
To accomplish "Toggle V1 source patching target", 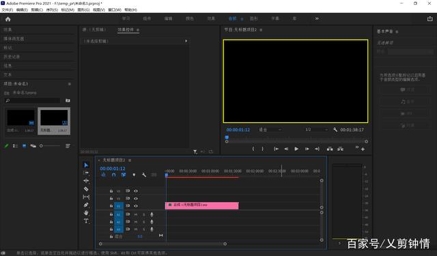I will (x=119, y=206).
